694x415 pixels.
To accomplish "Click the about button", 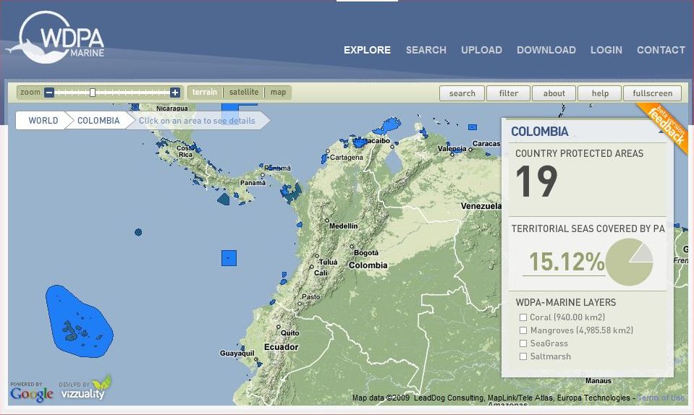I will tap(554, 93).
